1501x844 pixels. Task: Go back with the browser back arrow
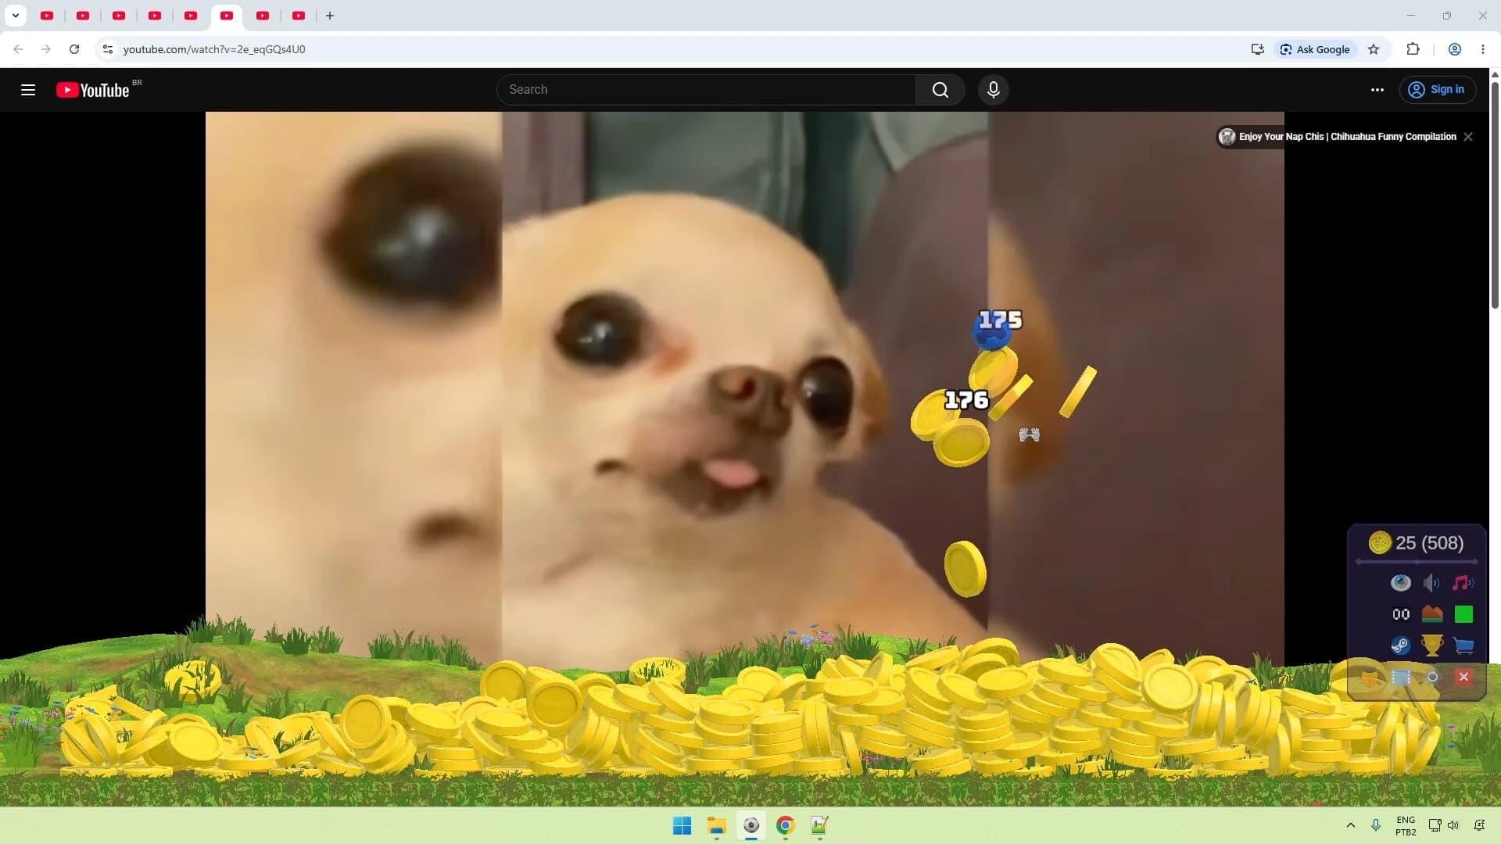[x=18, y=49]
